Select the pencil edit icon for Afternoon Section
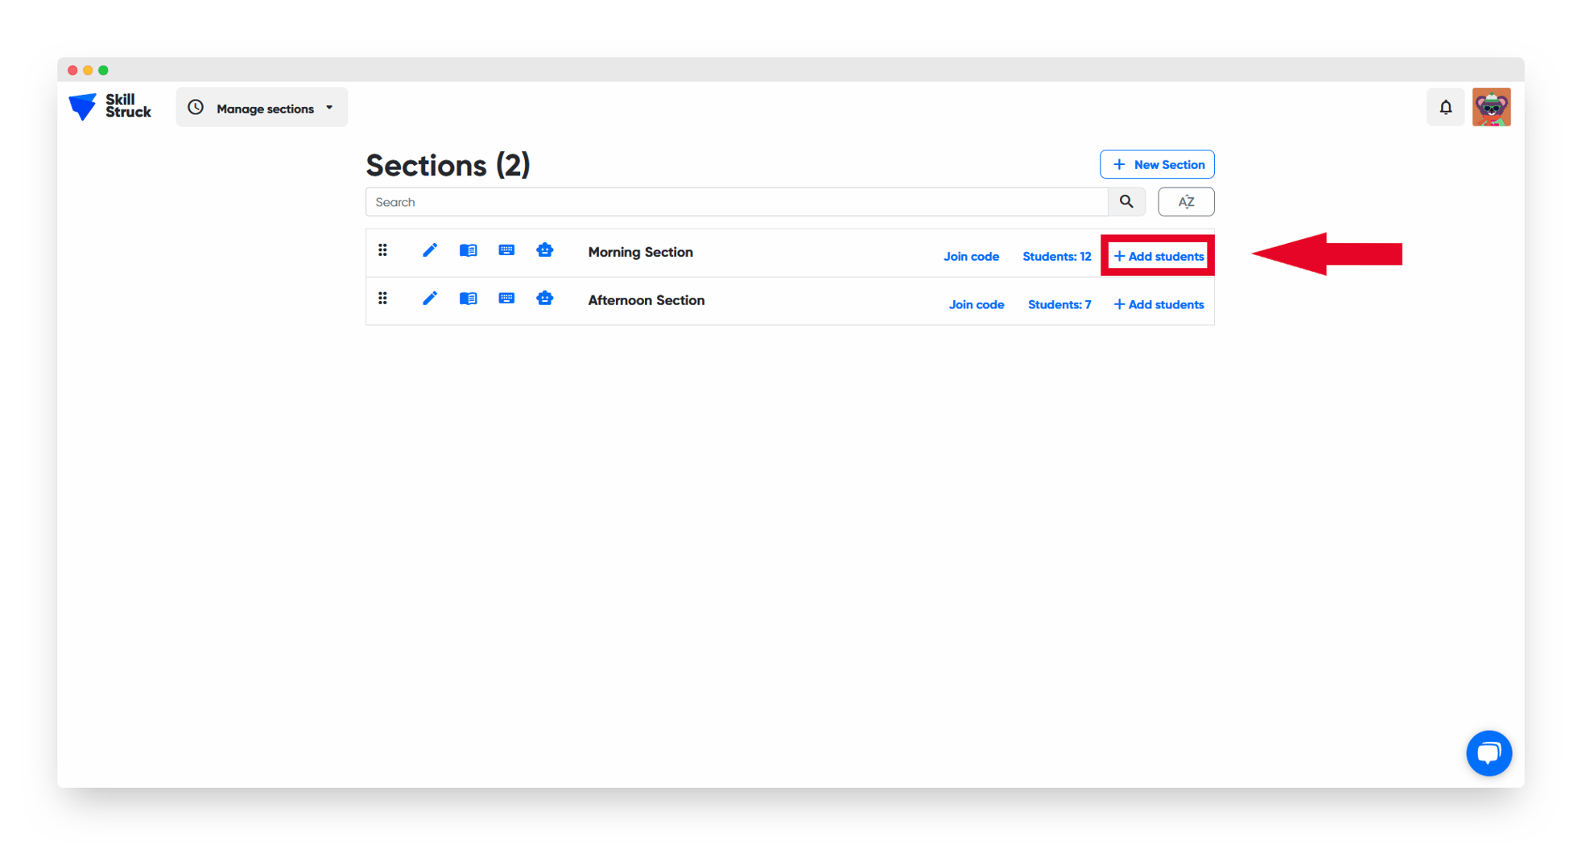This screenshot has height=845, width=1582. click(429, 299)
